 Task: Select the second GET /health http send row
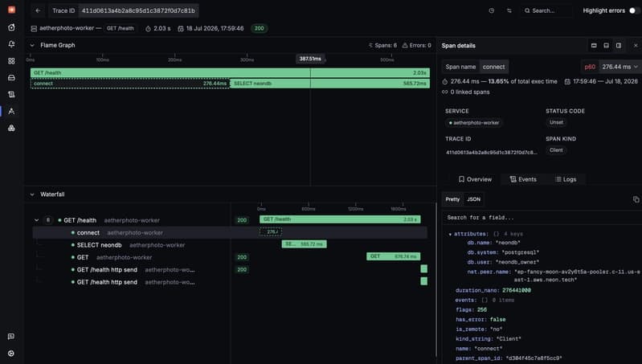click(x=230, y=282)
